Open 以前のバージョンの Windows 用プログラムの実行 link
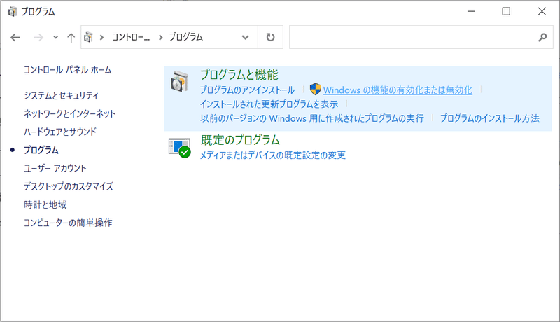Viewport: 560px width, 322px height. tap(312, 118)
